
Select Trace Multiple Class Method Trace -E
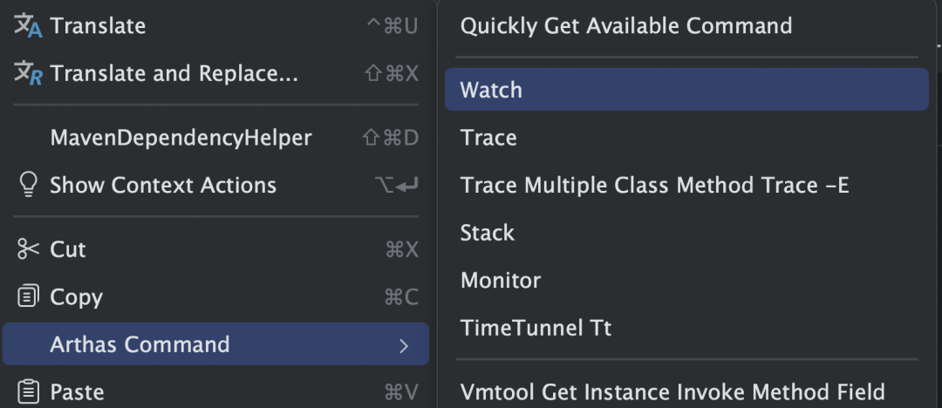(x=686, y=185)
